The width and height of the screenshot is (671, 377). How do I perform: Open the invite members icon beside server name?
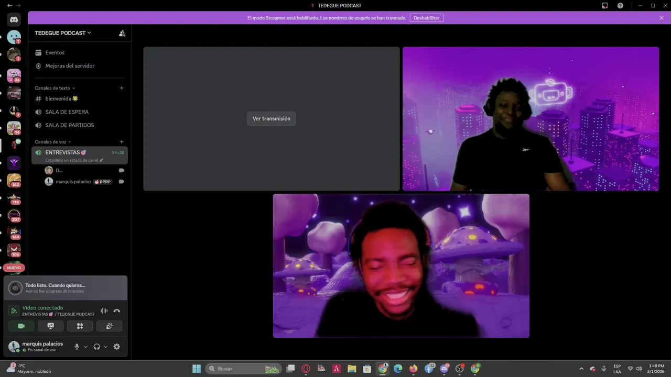pyautogui.click(x=122, y=33)
